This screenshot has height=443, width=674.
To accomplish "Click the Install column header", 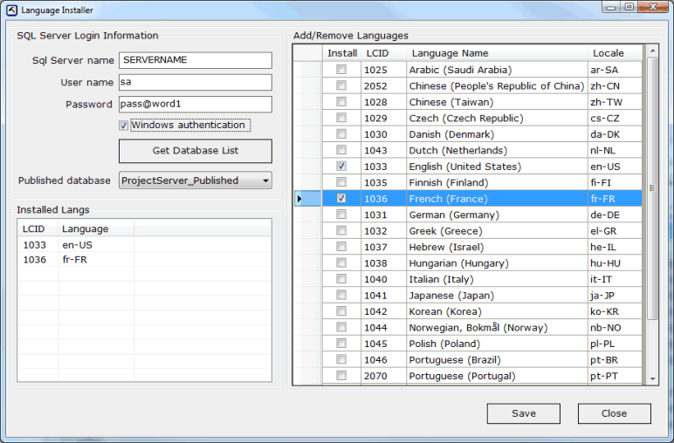I will point(341,53).
